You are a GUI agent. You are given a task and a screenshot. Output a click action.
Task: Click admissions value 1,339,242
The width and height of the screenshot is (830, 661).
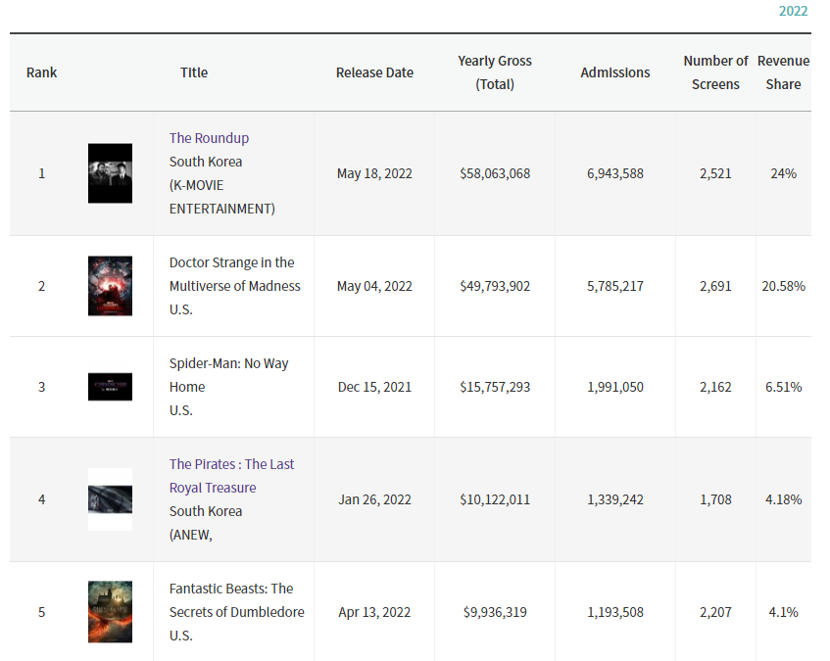(615, 499)
